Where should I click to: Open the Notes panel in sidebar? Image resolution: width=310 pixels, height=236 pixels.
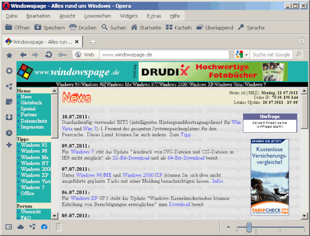(x=9, y=102)
